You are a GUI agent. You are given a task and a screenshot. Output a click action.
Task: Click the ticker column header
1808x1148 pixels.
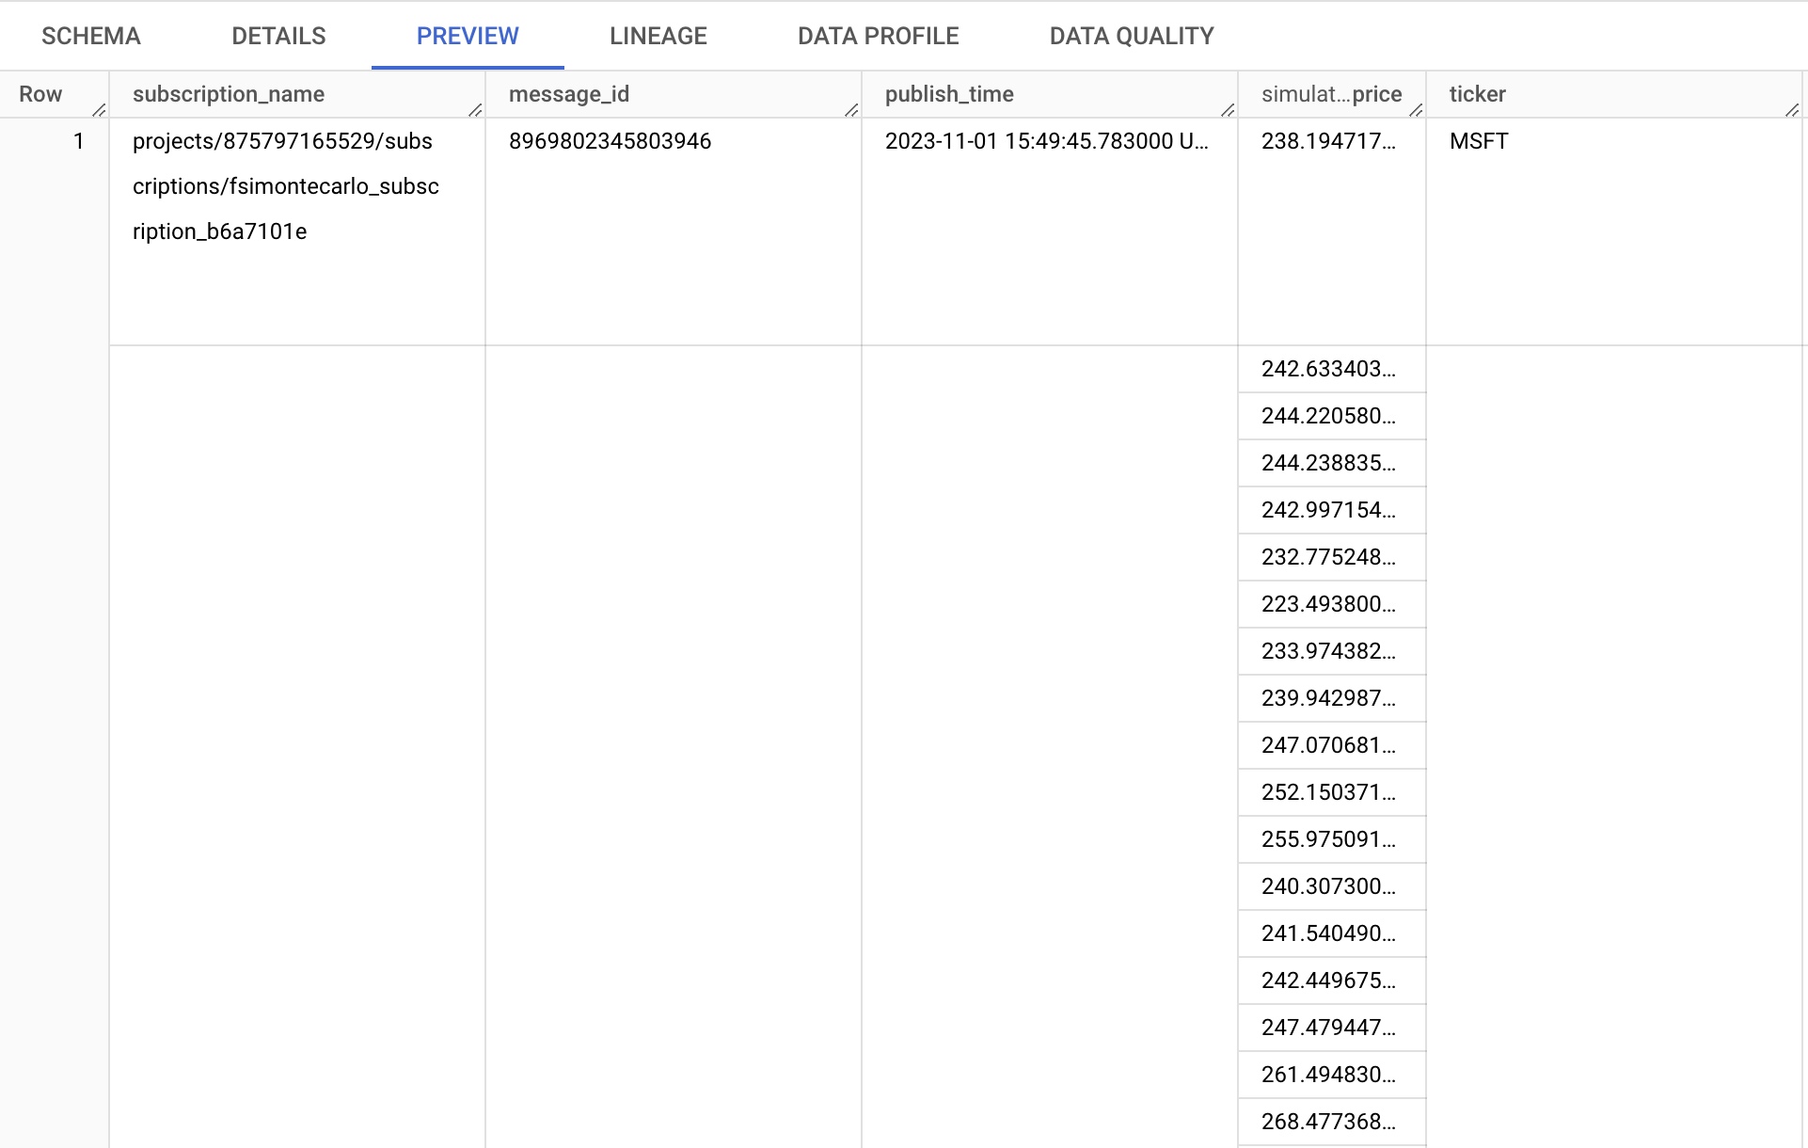coord(1477,94)
